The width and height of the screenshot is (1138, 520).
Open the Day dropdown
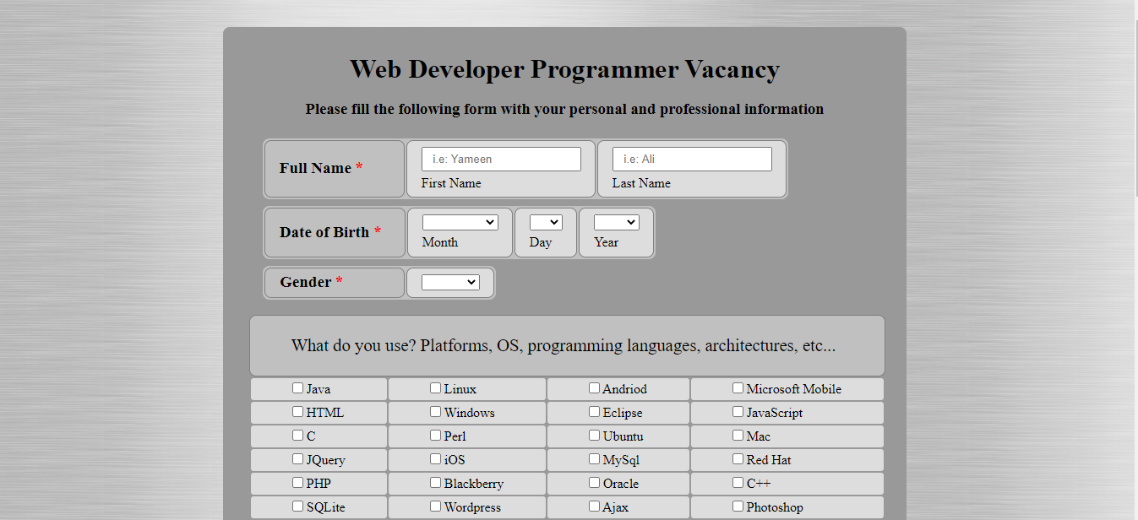pos(546,222)
